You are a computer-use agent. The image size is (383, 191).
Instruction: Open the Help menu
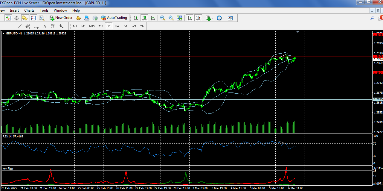(76, 10)
